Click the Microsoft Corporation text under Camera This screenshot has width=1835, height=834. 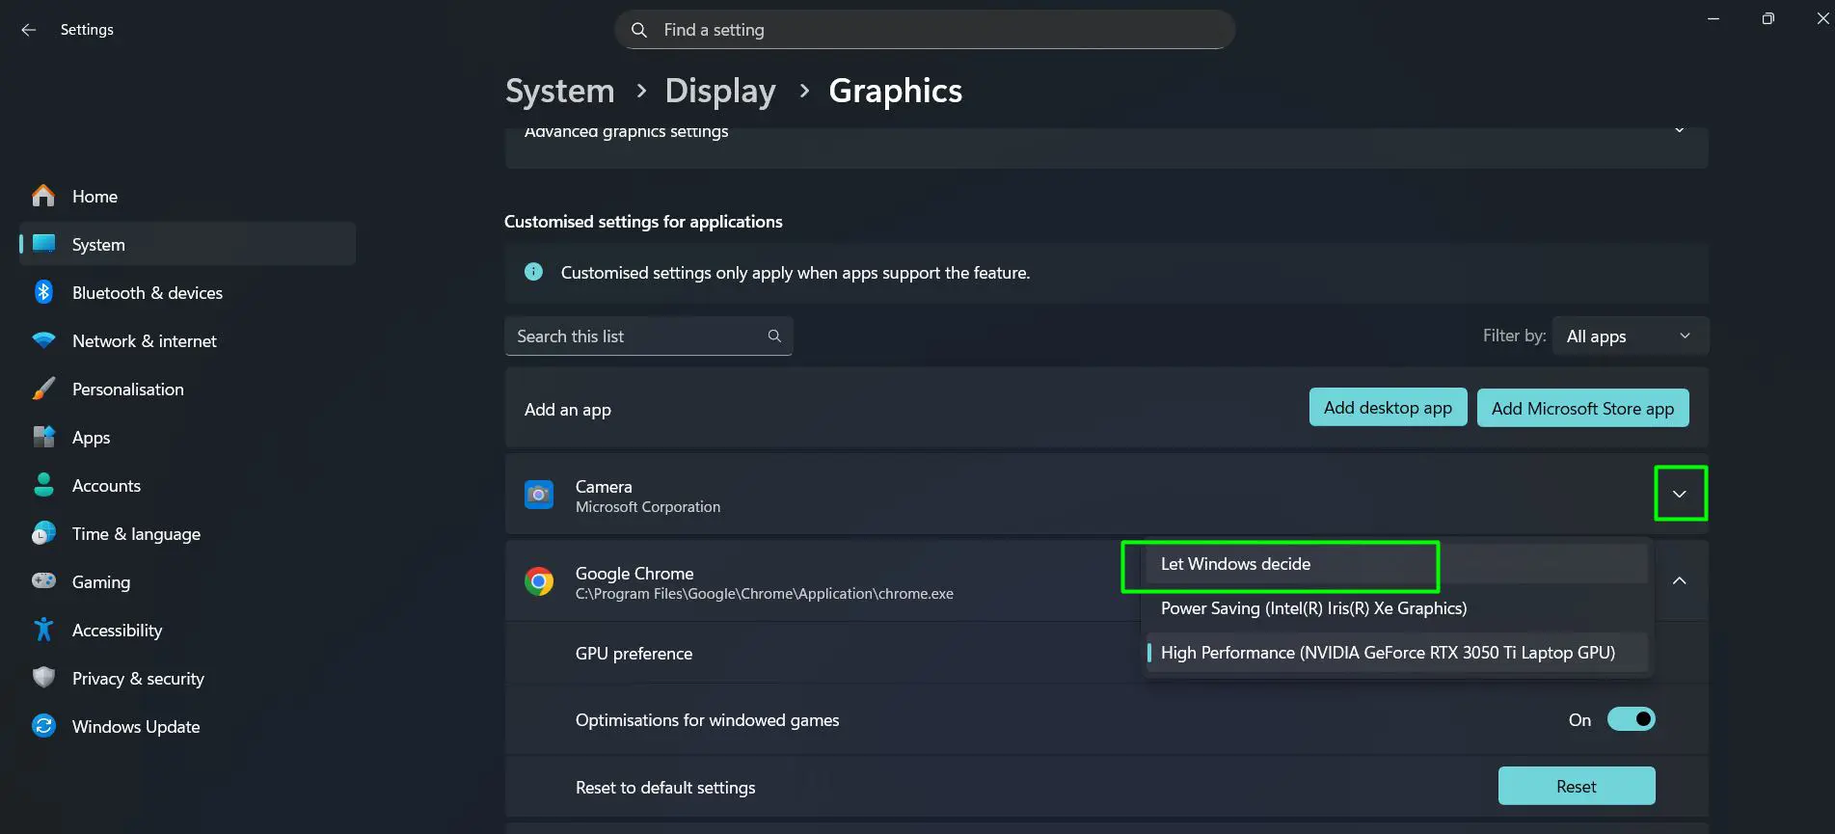[x=648, y=507]
